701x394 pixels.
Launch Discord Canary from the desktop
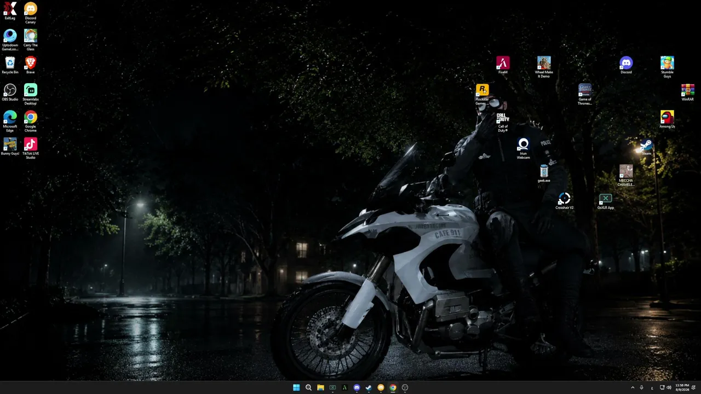click(31, 13)
